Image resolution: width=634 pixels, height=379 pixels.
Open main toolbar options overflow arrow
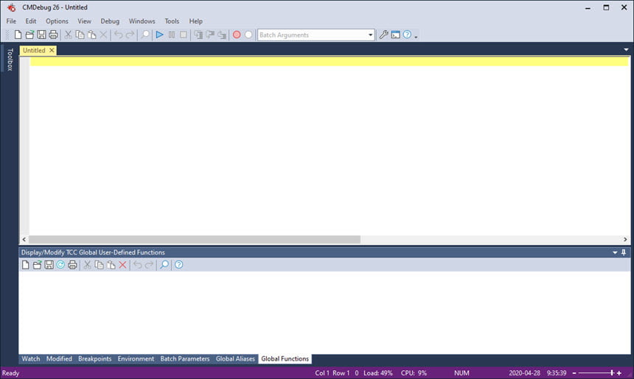(x=416, y=36)
